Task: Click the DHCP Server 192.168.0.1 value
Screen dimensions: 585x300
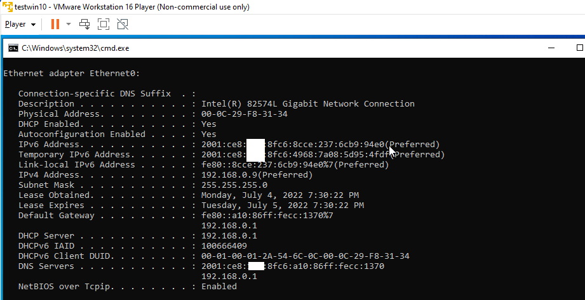Action: 229,236
